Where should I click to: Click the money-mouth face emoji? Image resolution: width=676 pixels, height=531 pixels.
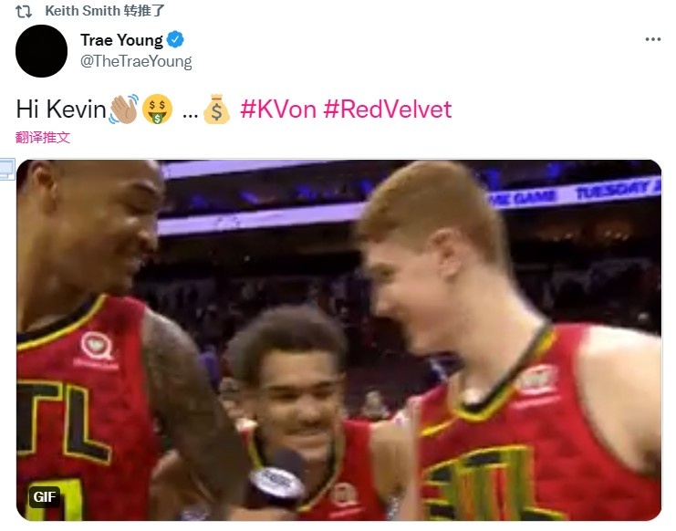tap(157, 109)
